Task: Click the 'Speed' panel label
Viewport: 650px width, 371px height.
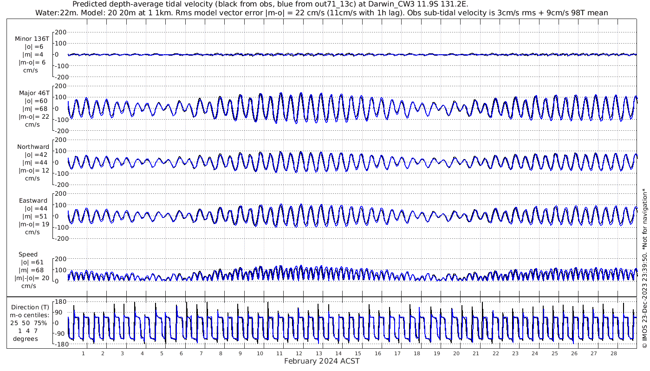Action: click(28, 254)
